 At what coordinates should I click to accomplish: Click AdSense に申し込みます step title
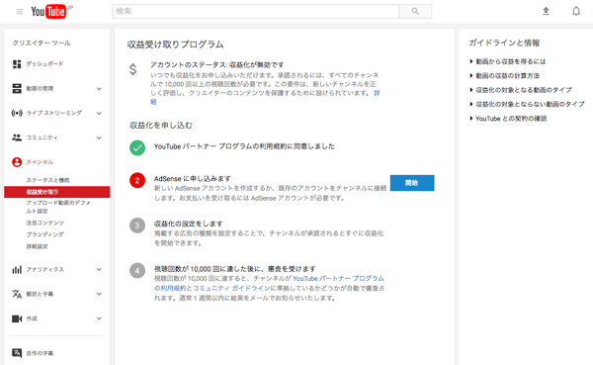[192, 179]
